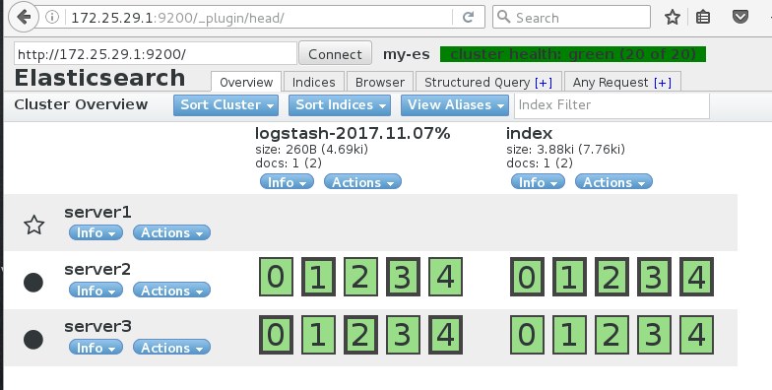Image resolution: width=772 pixels, height=390 pixels.
Task: Focus the Elasticsearch connection URL field
Action: [x=156, y=53]
